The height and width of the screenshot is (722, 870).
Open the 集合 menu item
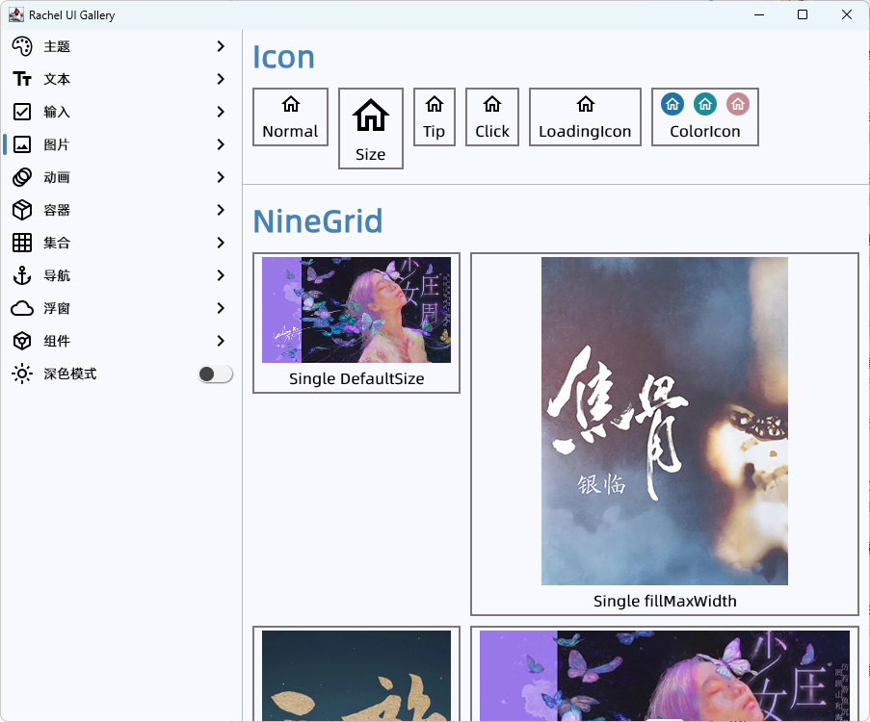(x=121, y=243)
